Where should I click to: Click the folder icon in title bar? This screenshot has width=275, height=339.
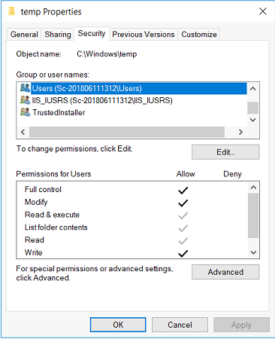[12, 11]
